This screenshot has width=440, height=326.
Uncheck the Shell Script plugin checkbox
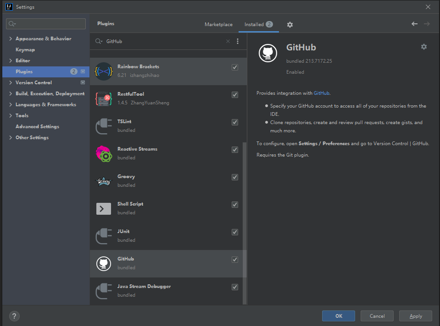click(235, 205)
